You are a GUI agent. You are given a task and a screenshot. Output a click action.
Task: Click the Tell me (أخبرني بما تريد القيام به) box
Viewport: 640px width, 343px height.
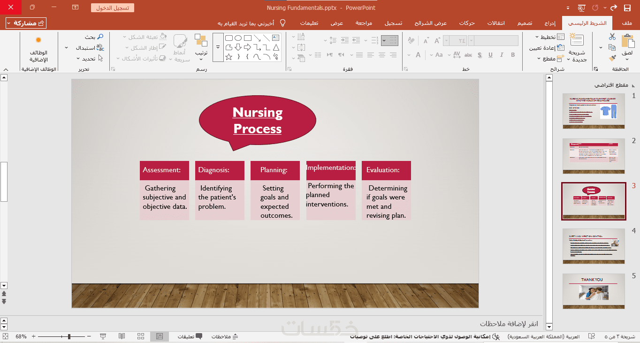(x=246, y=23)
